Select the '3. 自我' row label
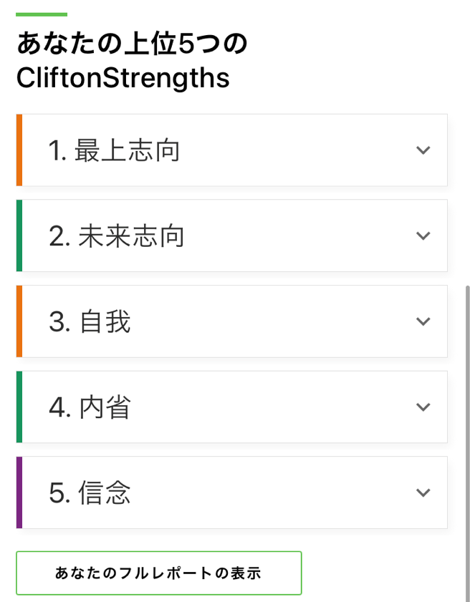Image resolution: width=470 pixels, height=602 pixels. coord(90,321)
